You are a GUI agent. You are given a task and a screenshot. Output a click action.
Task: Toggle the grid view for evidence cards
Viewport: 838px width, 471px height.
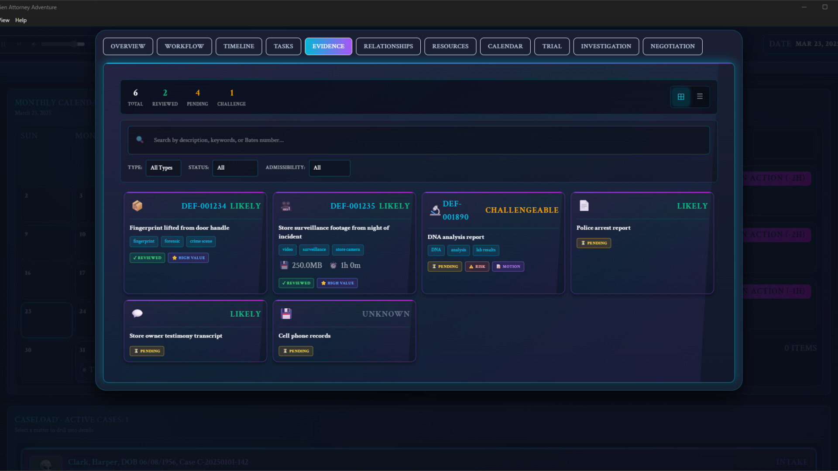click(680, 96)
